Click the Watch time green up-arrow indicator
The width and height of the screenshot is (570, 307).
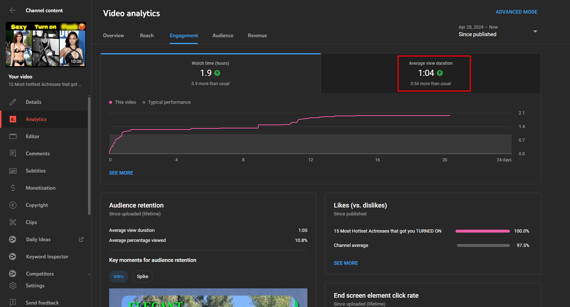tap(217, 73)
